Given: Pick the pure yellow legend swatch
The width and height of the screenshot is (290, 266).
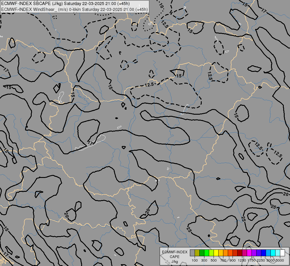Looking at the screenshot, I should (216, 253).
